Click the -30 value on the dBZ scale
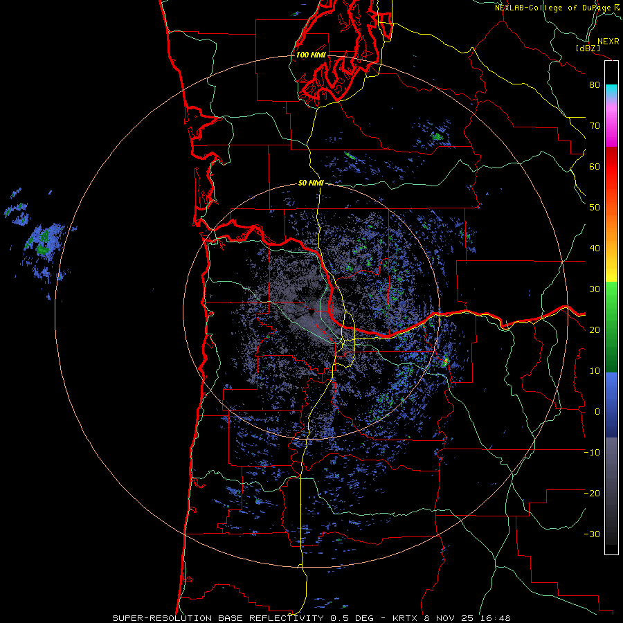 coord(592,534)
